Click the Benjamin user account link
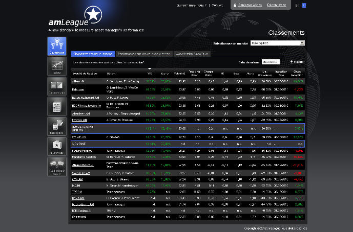This screenshot has height=232, width=353. click(250, 5)
